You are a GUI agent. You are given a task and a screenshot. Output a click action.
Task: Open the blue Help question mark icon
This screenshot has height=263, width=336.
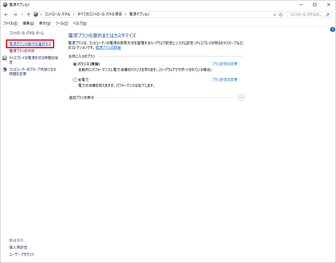tap(333, 29)
